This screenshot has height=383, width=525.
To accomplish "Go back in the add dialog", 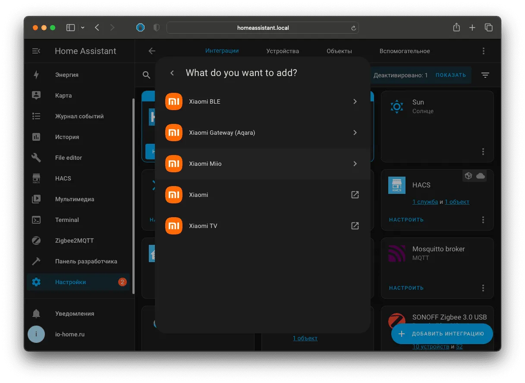I will (x=172, y=73).
